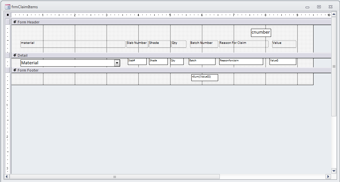Click the Form Header section selector box

(8, 22)
